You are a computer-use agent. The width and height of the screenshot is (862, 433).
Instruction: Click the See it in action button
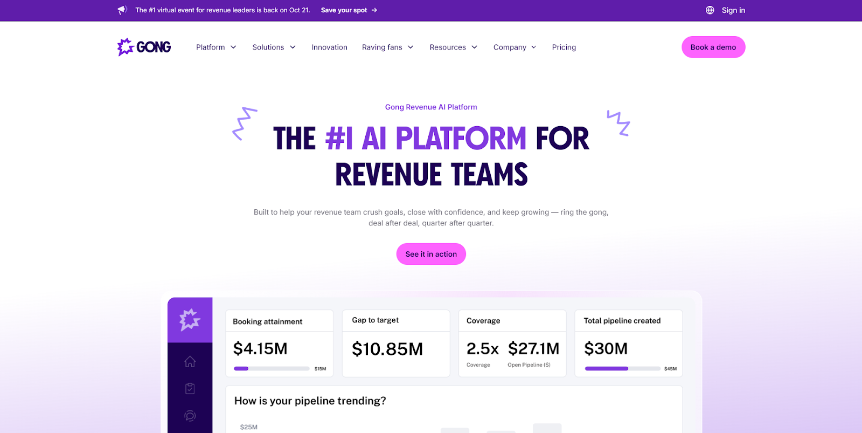pos(431,254)
